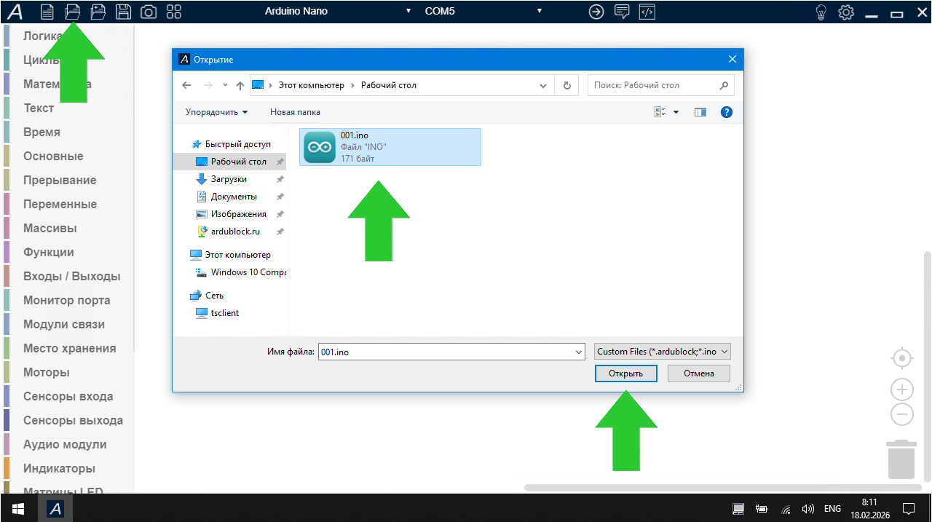This screenshot has width=932, height=522.
Task: Expand the Custom Files type filter
Action: (662, 352)
